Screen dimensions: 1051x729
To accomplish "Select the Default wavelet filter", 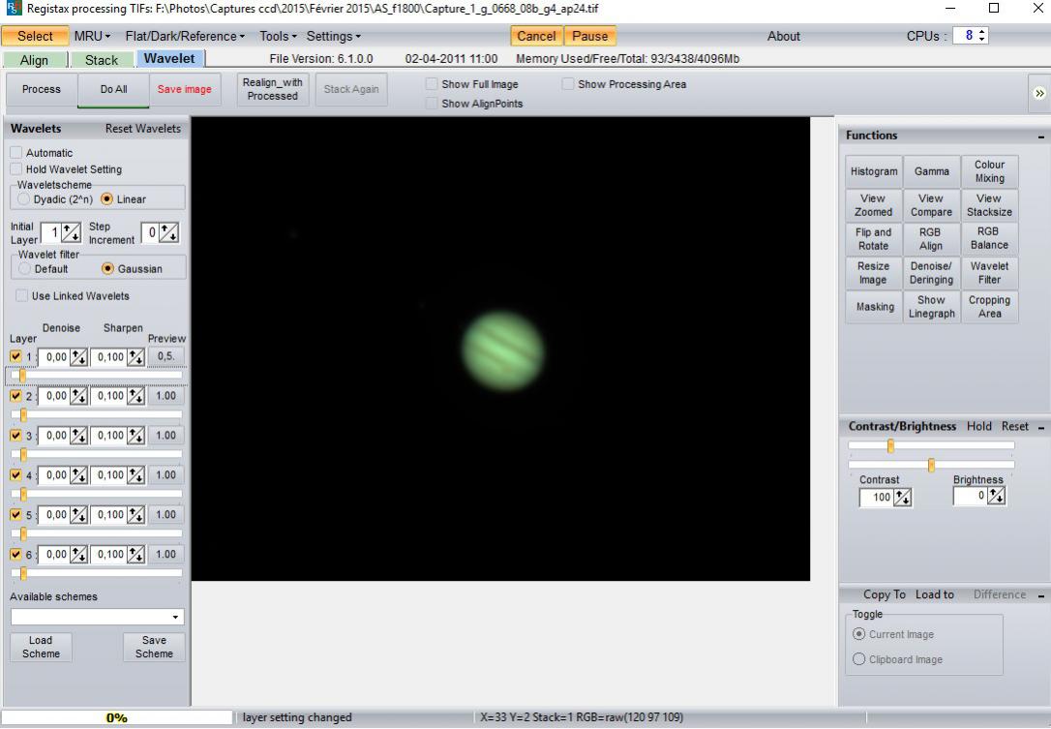I will (25, 269).
